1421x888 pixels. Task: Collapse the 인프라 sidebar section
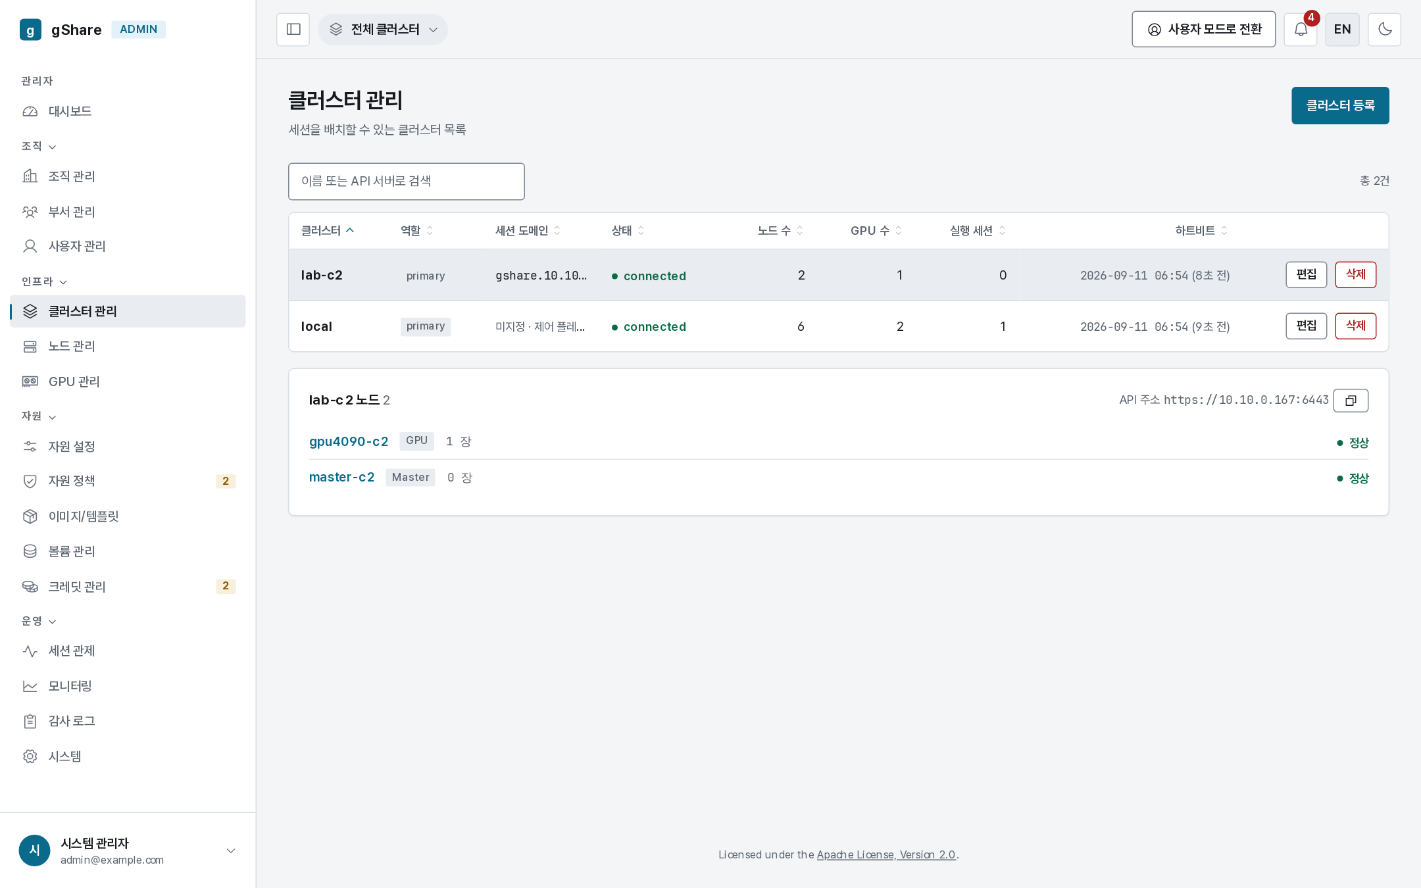pos(44,282)
